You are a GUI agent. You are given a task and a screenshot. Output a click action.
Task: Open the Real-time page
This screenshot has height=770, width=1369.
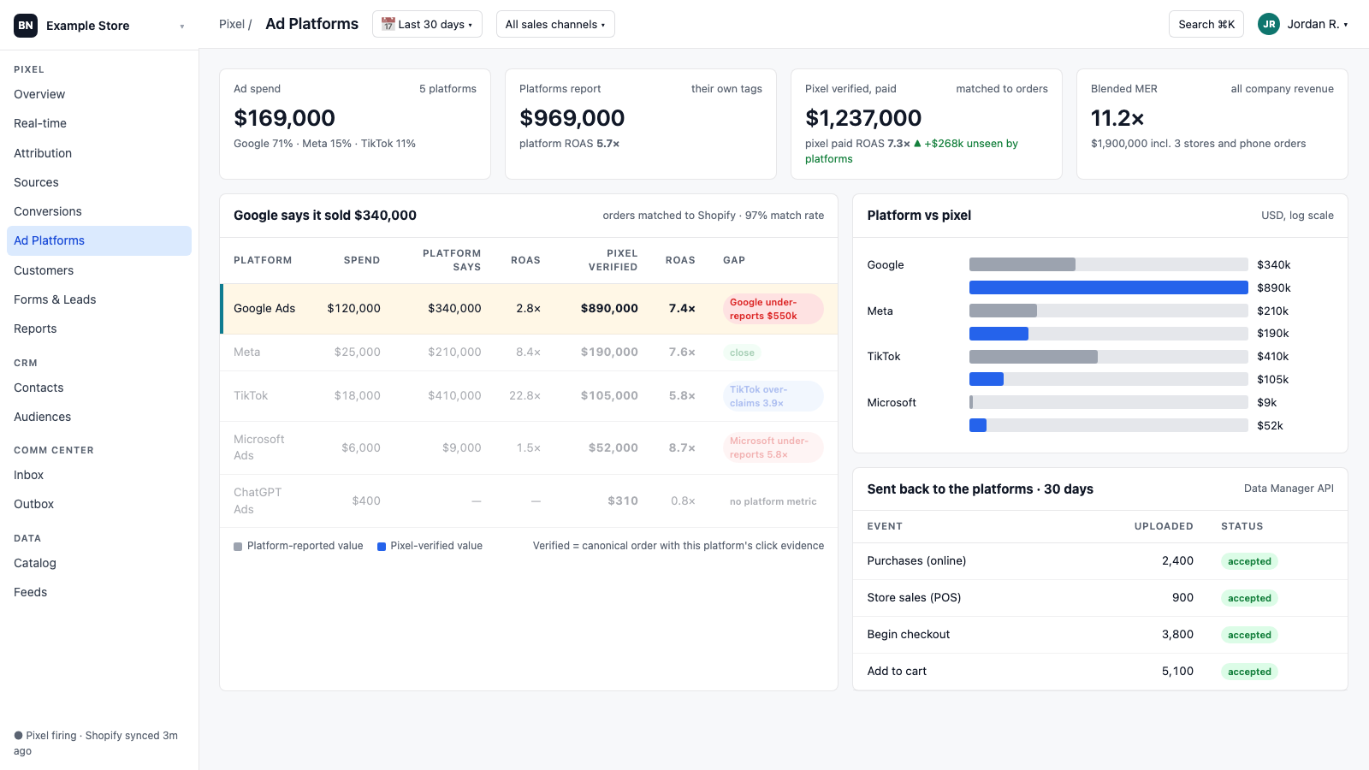99,123
